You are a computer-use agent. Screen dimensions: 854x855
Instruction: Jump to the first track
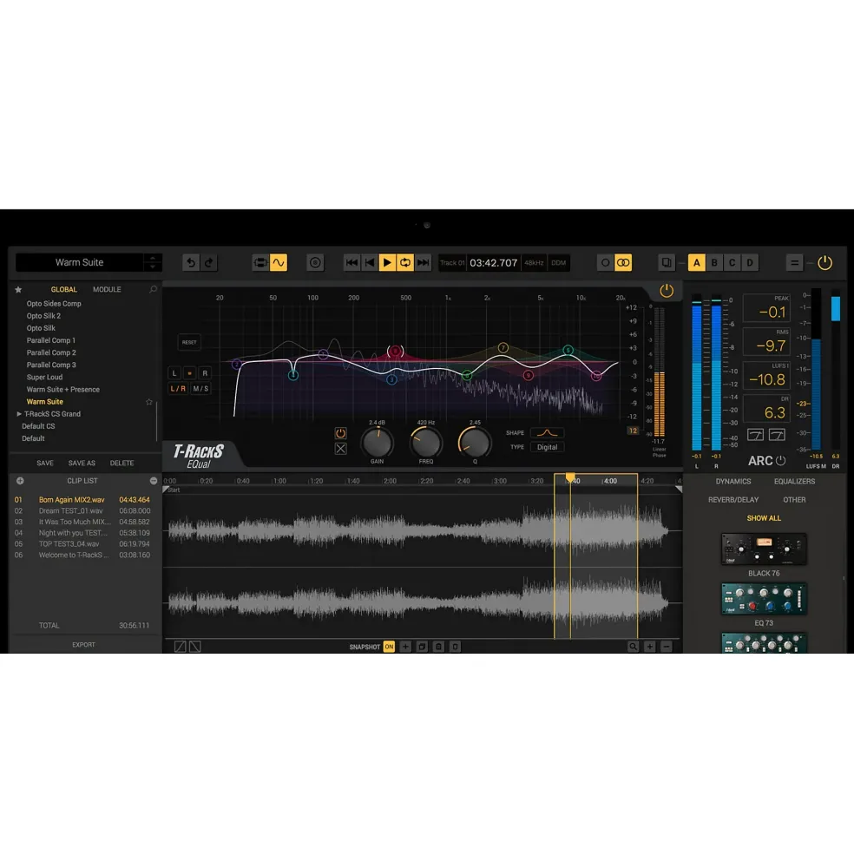point(351,263)
